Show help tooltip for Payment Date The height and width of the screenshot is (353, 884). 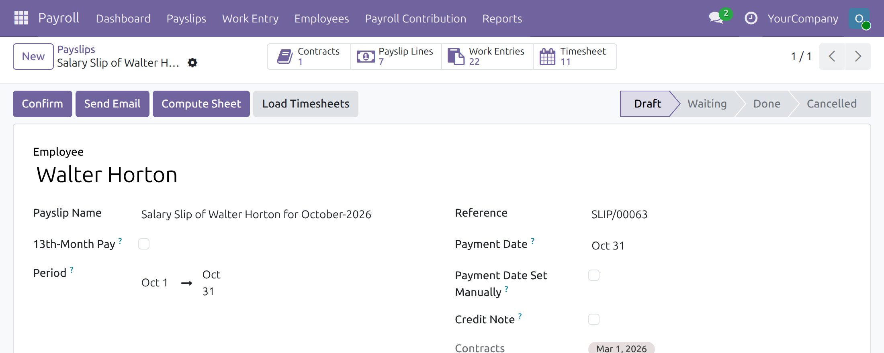point(533,241)
